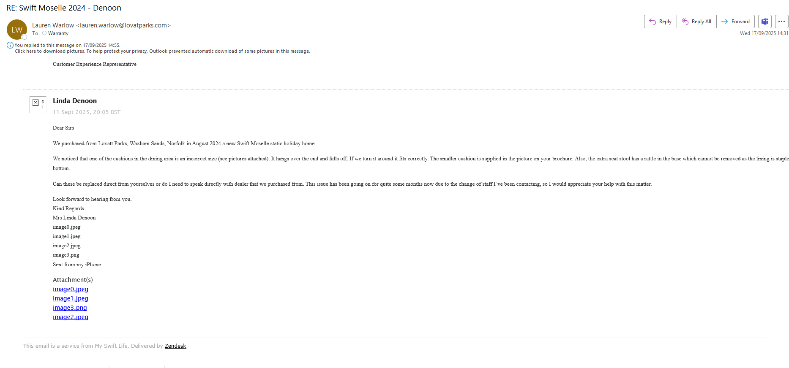
Task: Open the image3.png attachment link
Action: [x=70, y=308]
